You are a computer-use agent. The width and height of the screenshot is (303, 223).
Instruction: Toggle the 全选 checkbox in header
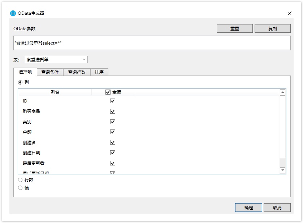pyautogui.click(x=108, y=92)
